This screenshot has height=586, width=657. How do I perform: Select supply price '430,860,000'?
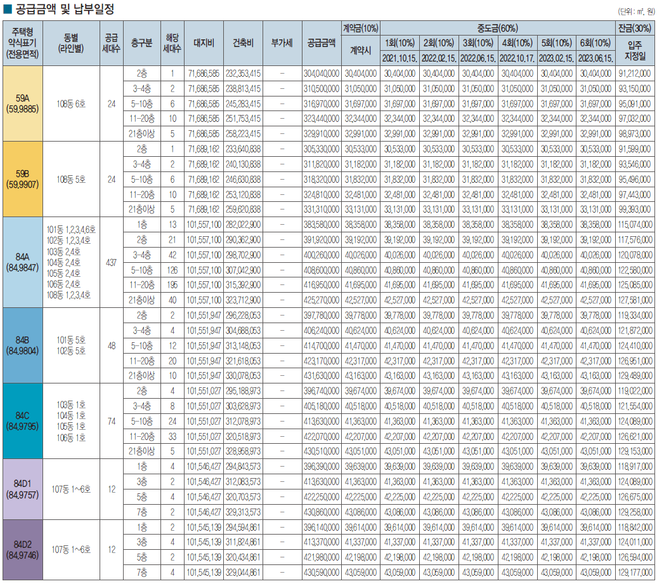(x=322, y=512)
